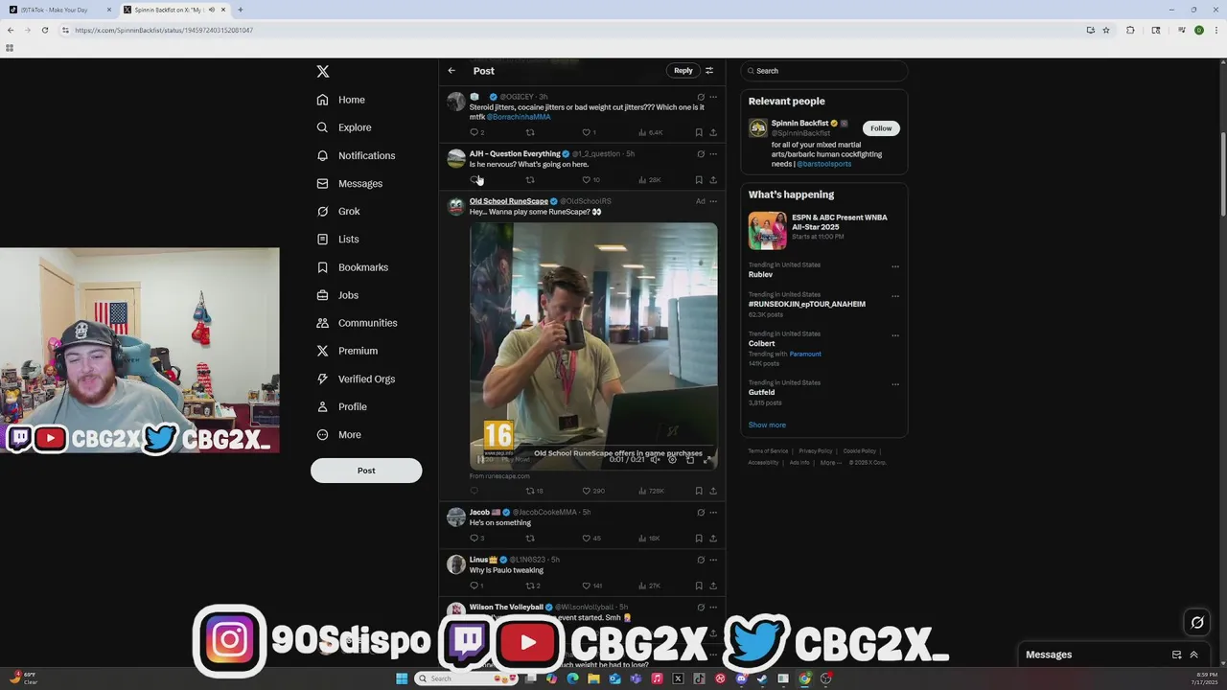Open more options for Rublev trend
Image resolution: width=1227 pixels, height=690 pixels.
(x=895, y=266)
